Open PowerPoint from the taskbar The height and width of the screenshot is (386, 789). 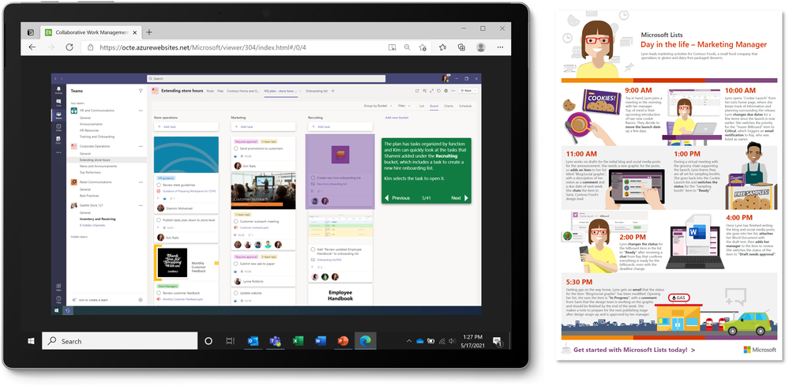point(344,341)
